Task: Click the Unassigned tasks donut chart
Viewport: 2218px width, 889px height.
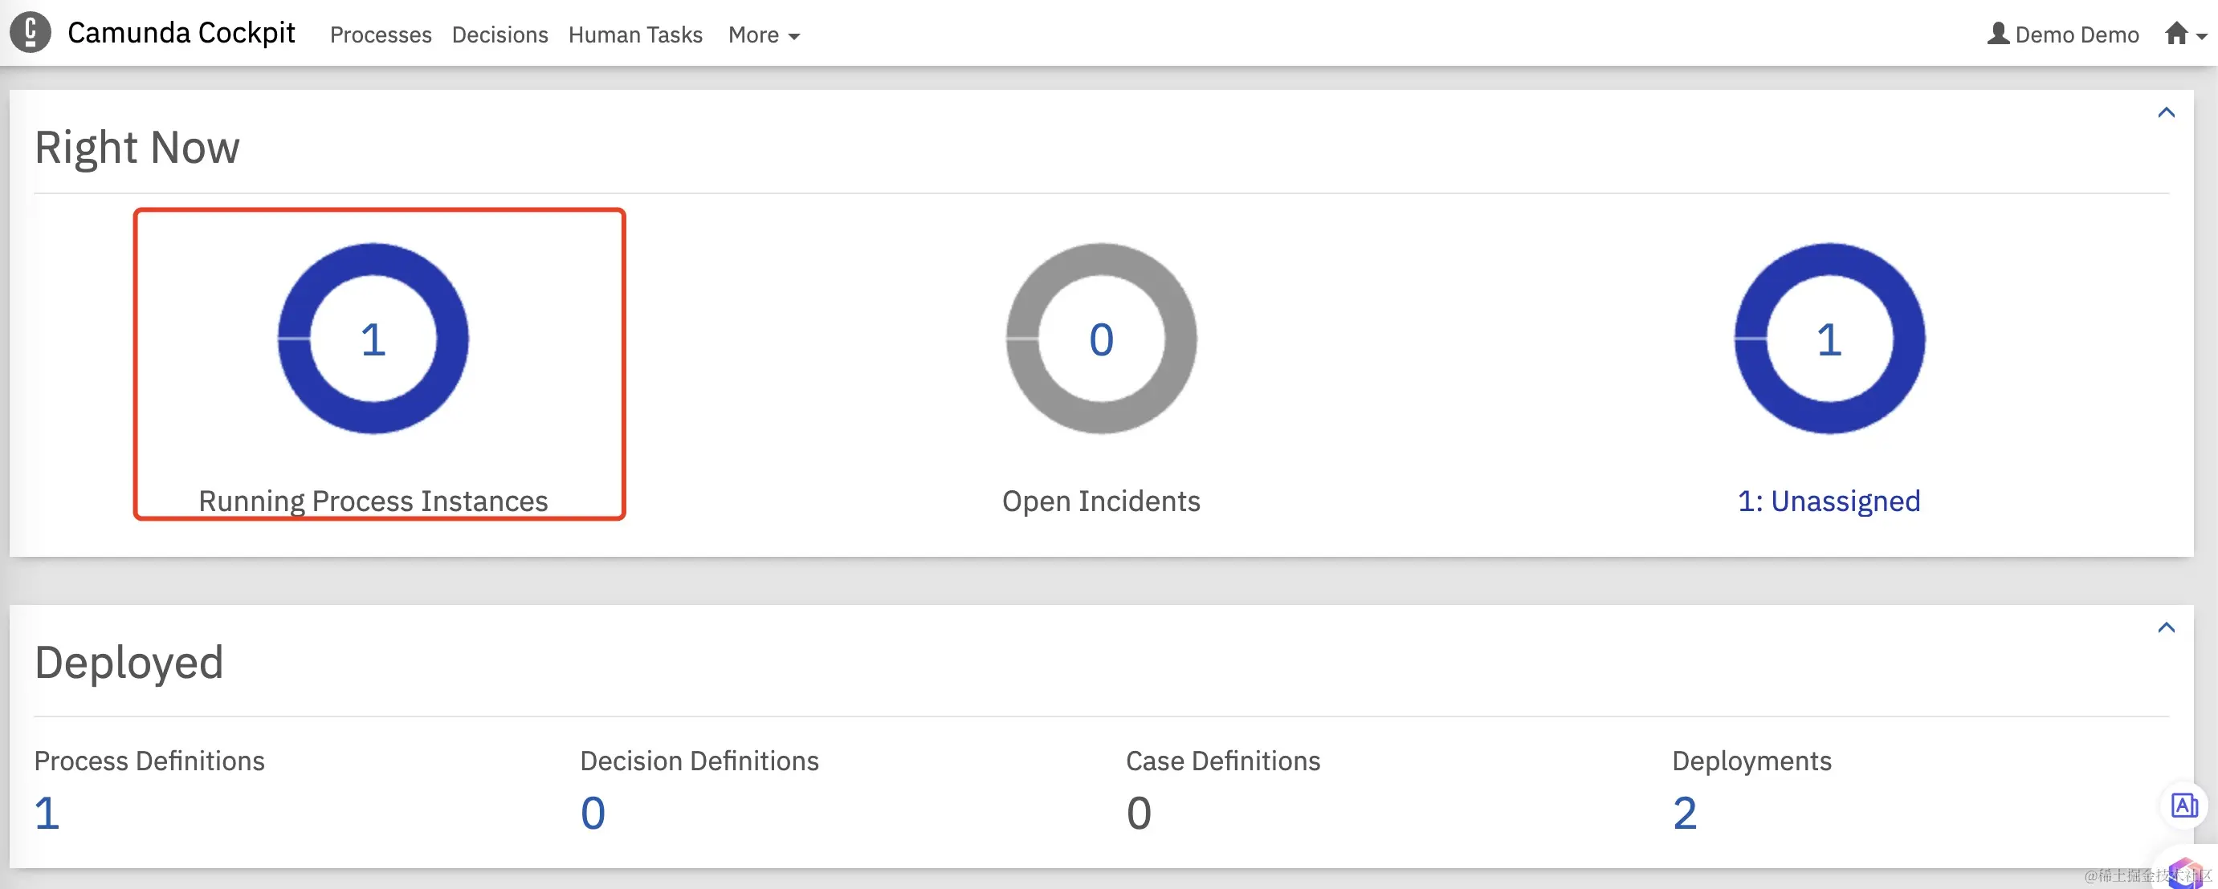Action: pyautogui.click(x=1829, y=339)
